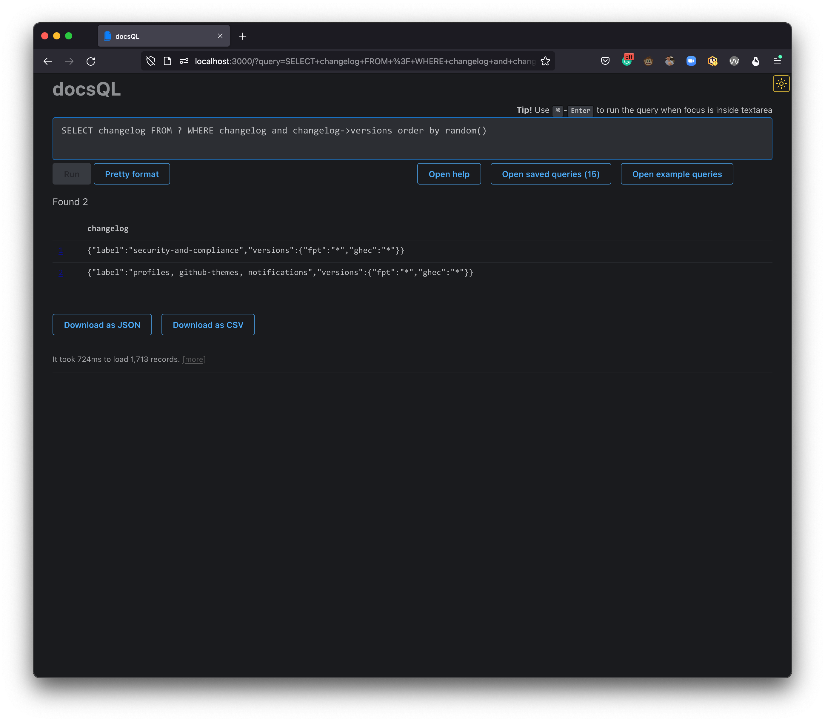Open a new tab with plus button
This screenshot has height=722, width=825.
pyautogui.click(x=242, y=36)
